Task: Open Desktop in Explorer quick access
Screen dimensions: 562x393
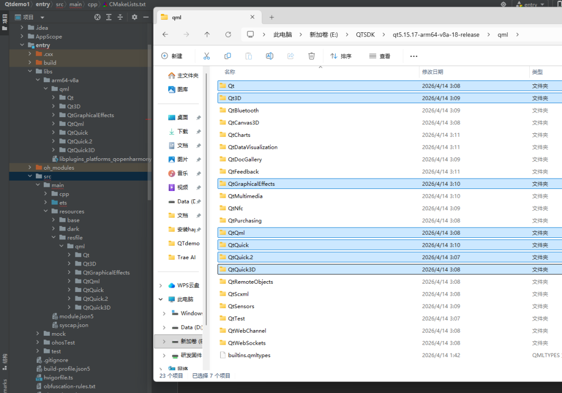Action: point(178,117)
